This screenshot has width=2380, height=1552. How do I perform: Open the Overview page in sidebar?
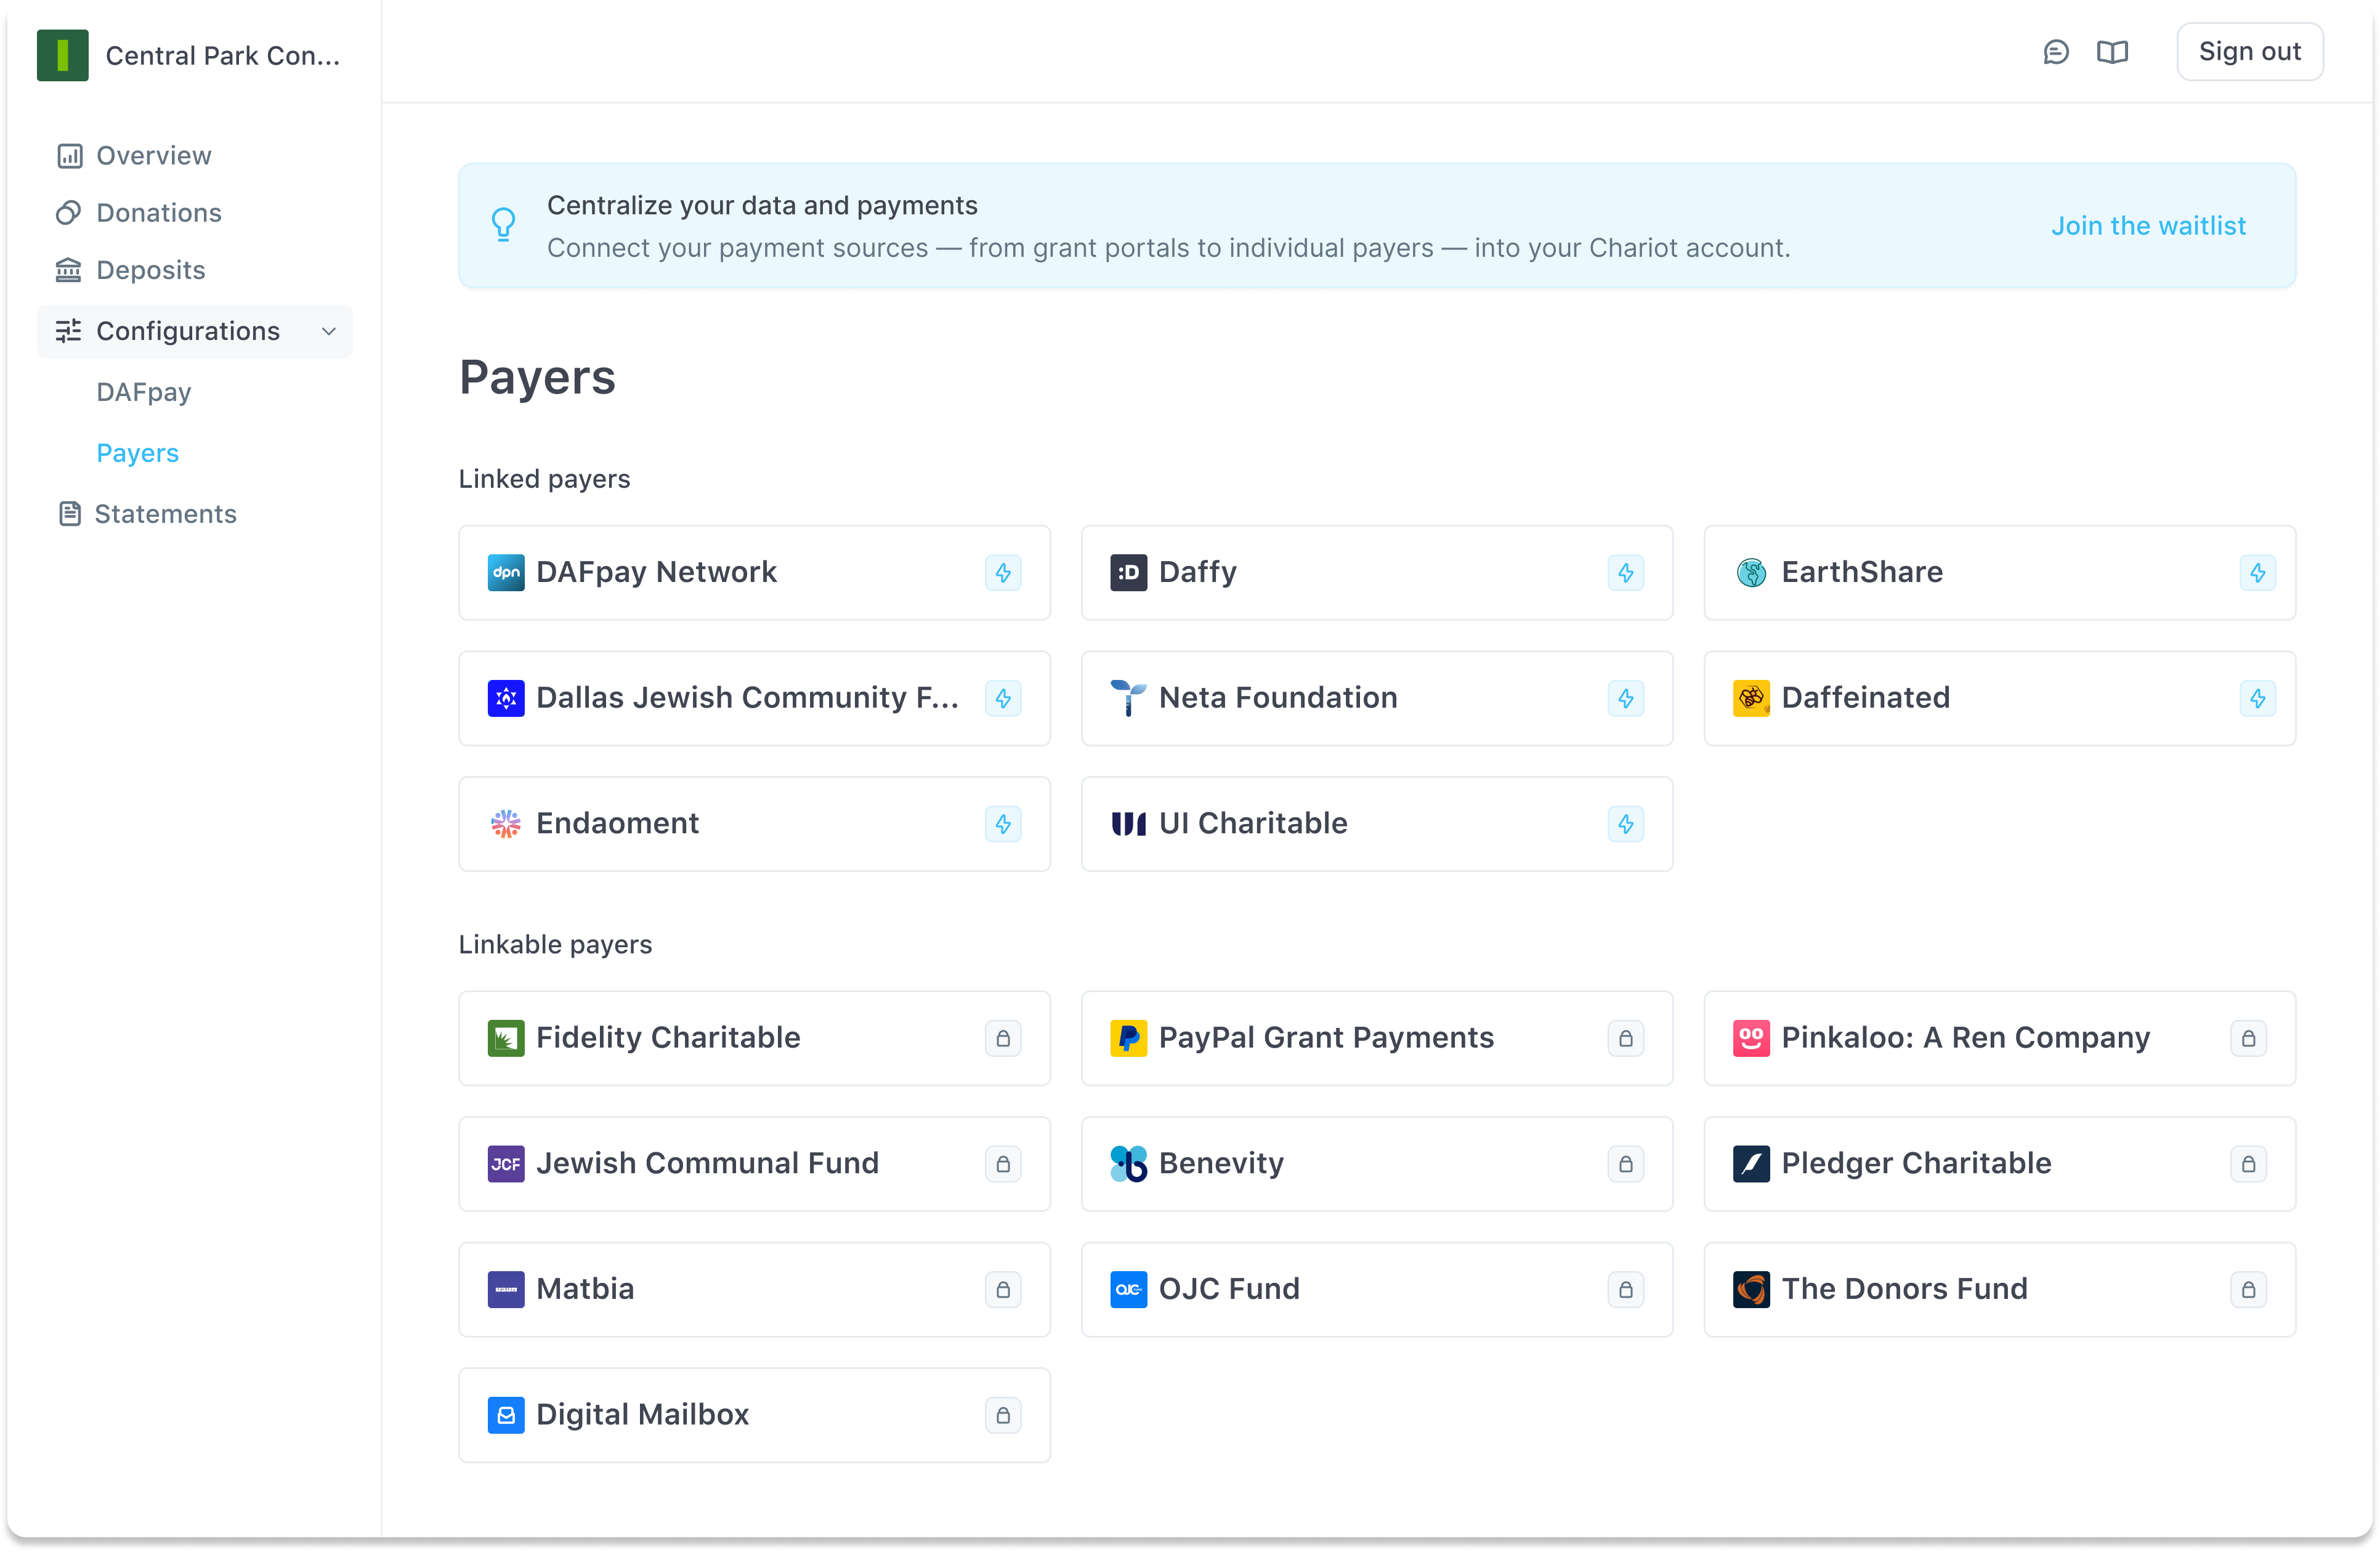click(153, 156)
